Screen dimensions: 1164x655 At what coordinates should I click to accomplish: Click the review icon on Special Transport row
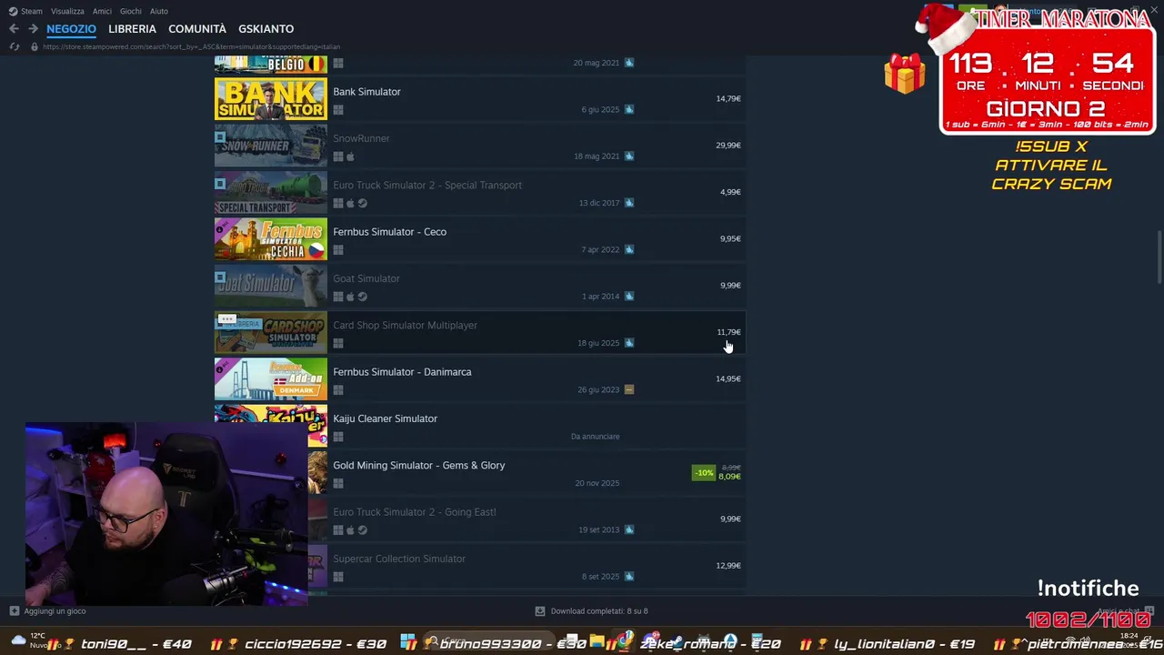(x=629, y=203)
